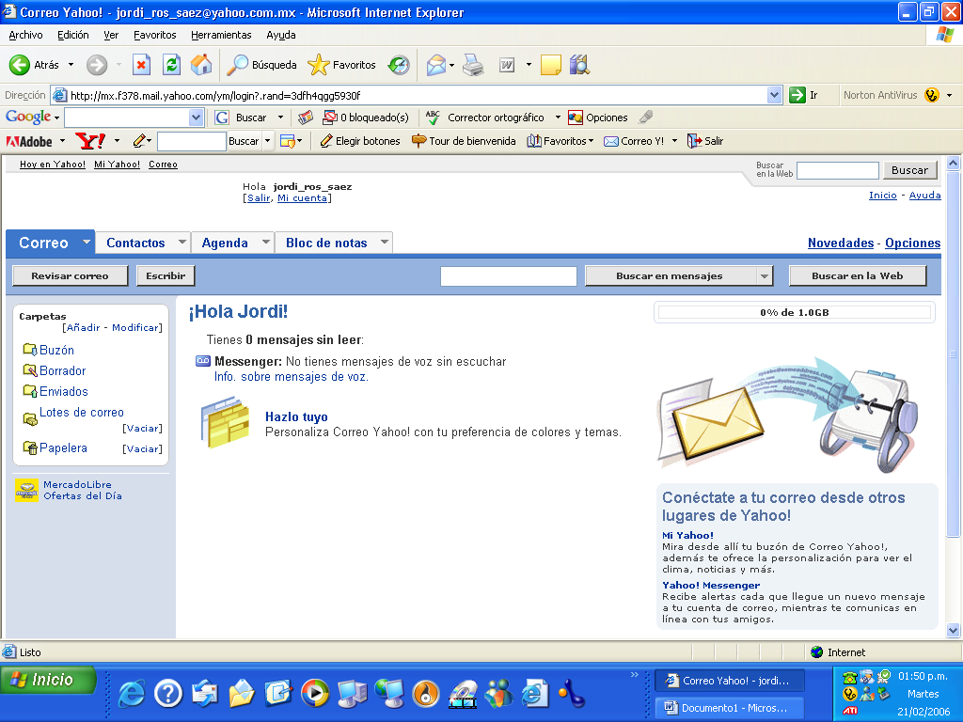The image size is (963, 722).
Task: Click Yahoo! Y! logo in toolbar
Action: (x=89, y=141)
